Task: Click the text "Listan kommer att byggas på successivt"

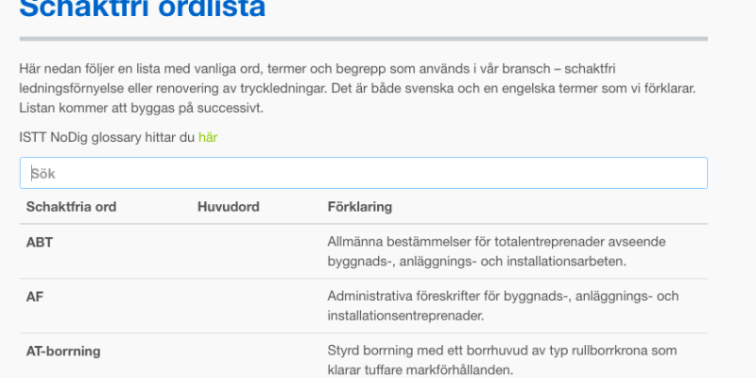Action: click(x=141, y=108)
